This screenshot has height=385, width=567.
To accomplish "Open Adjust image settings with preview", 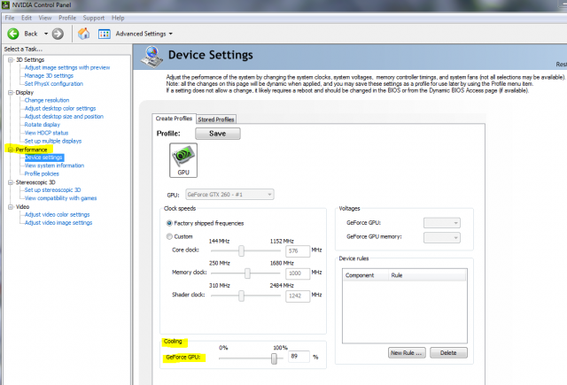I will point(67,67).
